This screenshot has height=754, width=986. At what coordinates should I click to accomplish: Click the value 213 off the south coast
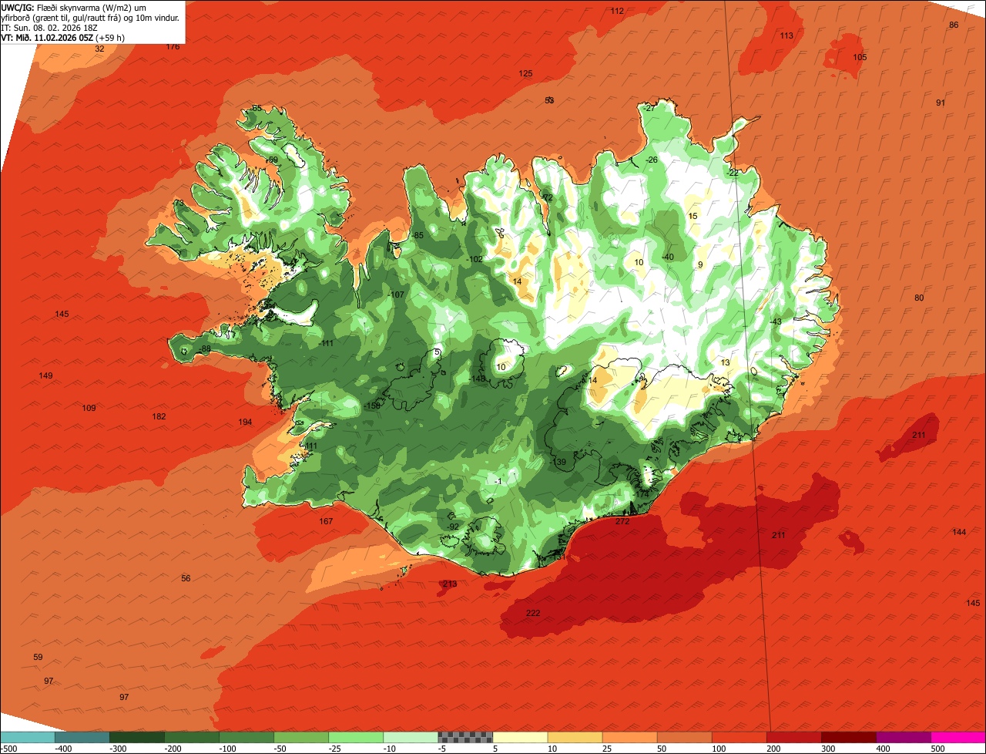click(450, 584)
